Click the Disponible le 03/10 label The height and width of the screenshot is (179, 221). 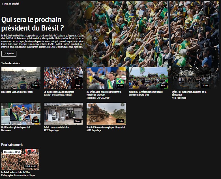pos(12,152)
